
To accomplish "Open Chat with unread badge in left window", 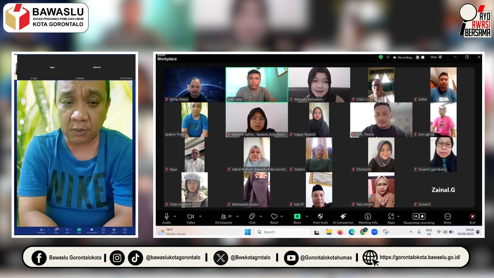I will pos(56,231).
